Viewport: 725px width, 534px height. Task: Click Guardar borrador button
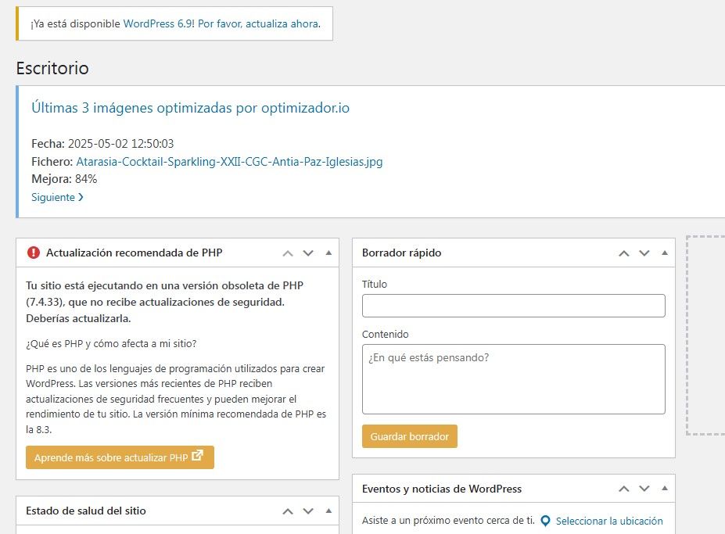[409, 436]
